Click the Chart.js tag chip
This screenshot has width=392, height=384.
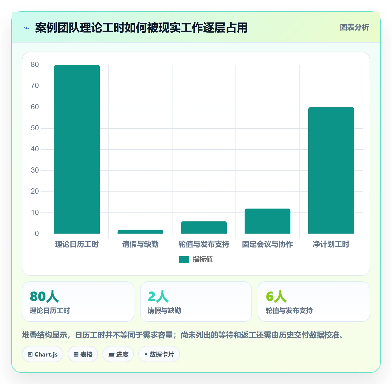click(x=43, y=354)
